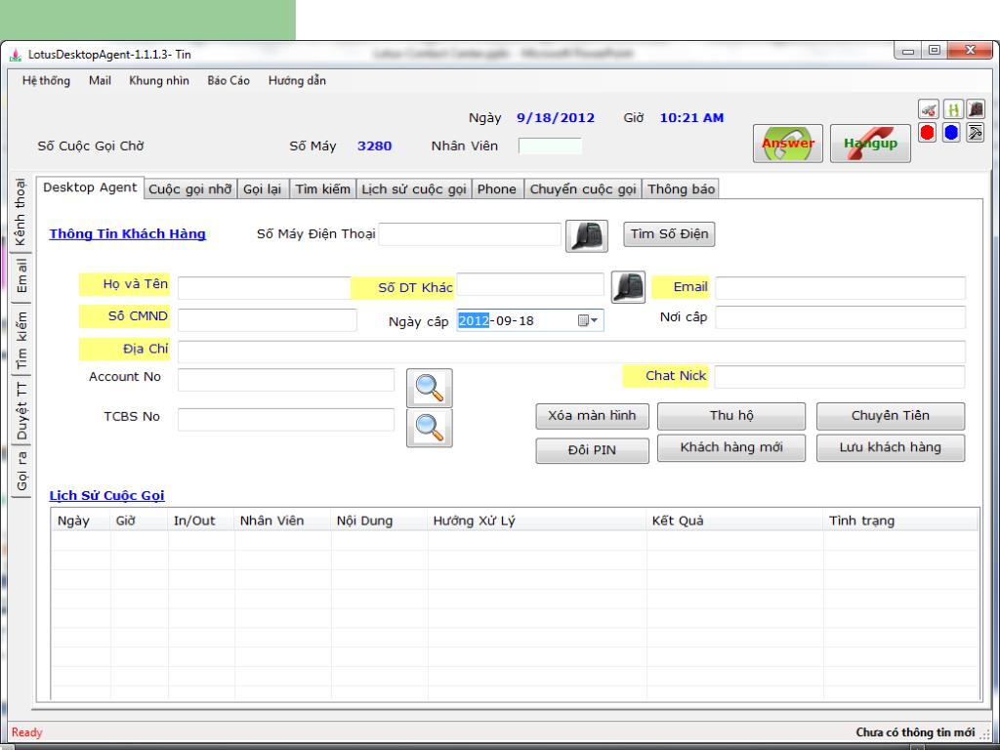Viewport: 1000px width, 750px height.
Task: Open the Hệ thống menu
Action: [46, 81]
